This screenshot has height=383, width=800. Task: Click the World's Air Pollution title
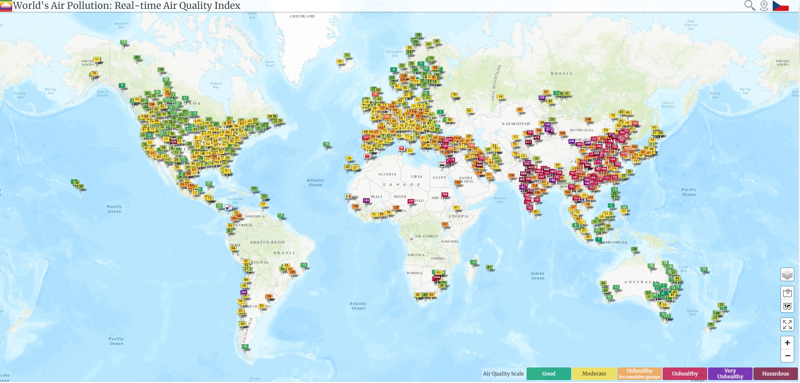coord(127,6)
